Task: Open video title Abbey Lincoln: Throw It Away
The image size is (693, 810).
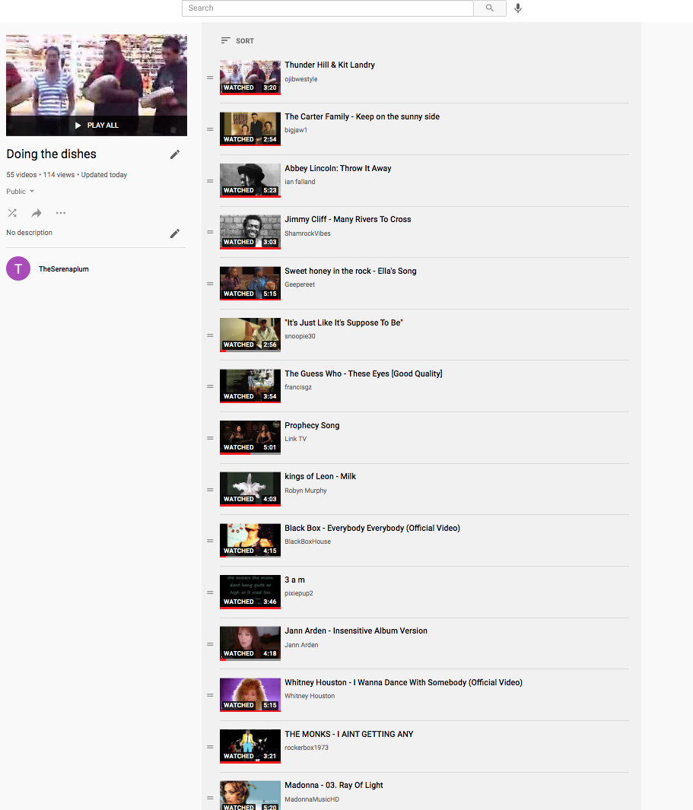Action: click(x=338, y=168)
